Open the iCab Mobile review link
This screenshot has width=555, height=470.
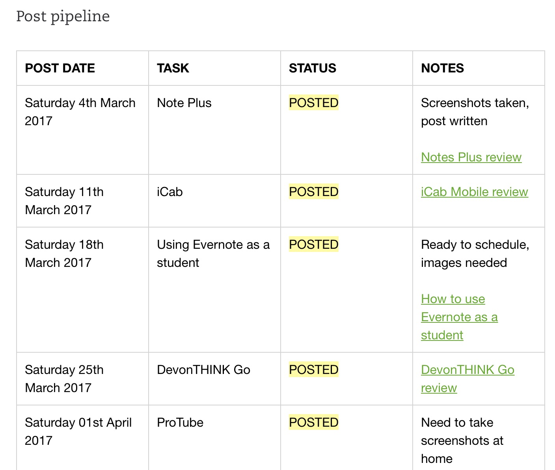pyautogui.click(x=474, y=192)
